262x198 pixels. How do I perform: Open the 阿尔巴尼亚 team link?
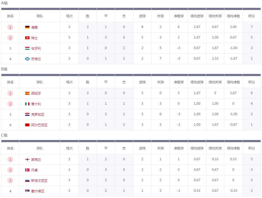pyautogui.click(x=39, y=125)
